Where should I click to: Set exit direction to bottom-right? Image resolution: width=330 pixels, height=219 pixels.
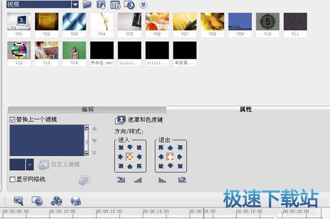[x=180, y=166]
